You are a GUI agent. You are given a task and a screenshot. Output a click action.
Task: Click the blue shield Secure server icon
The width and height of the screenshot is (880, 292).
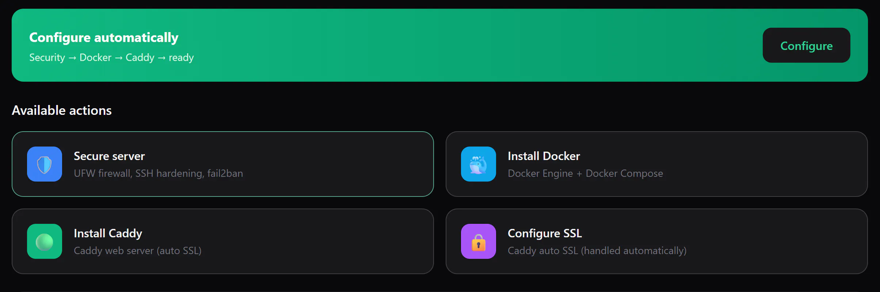(45, 164)
